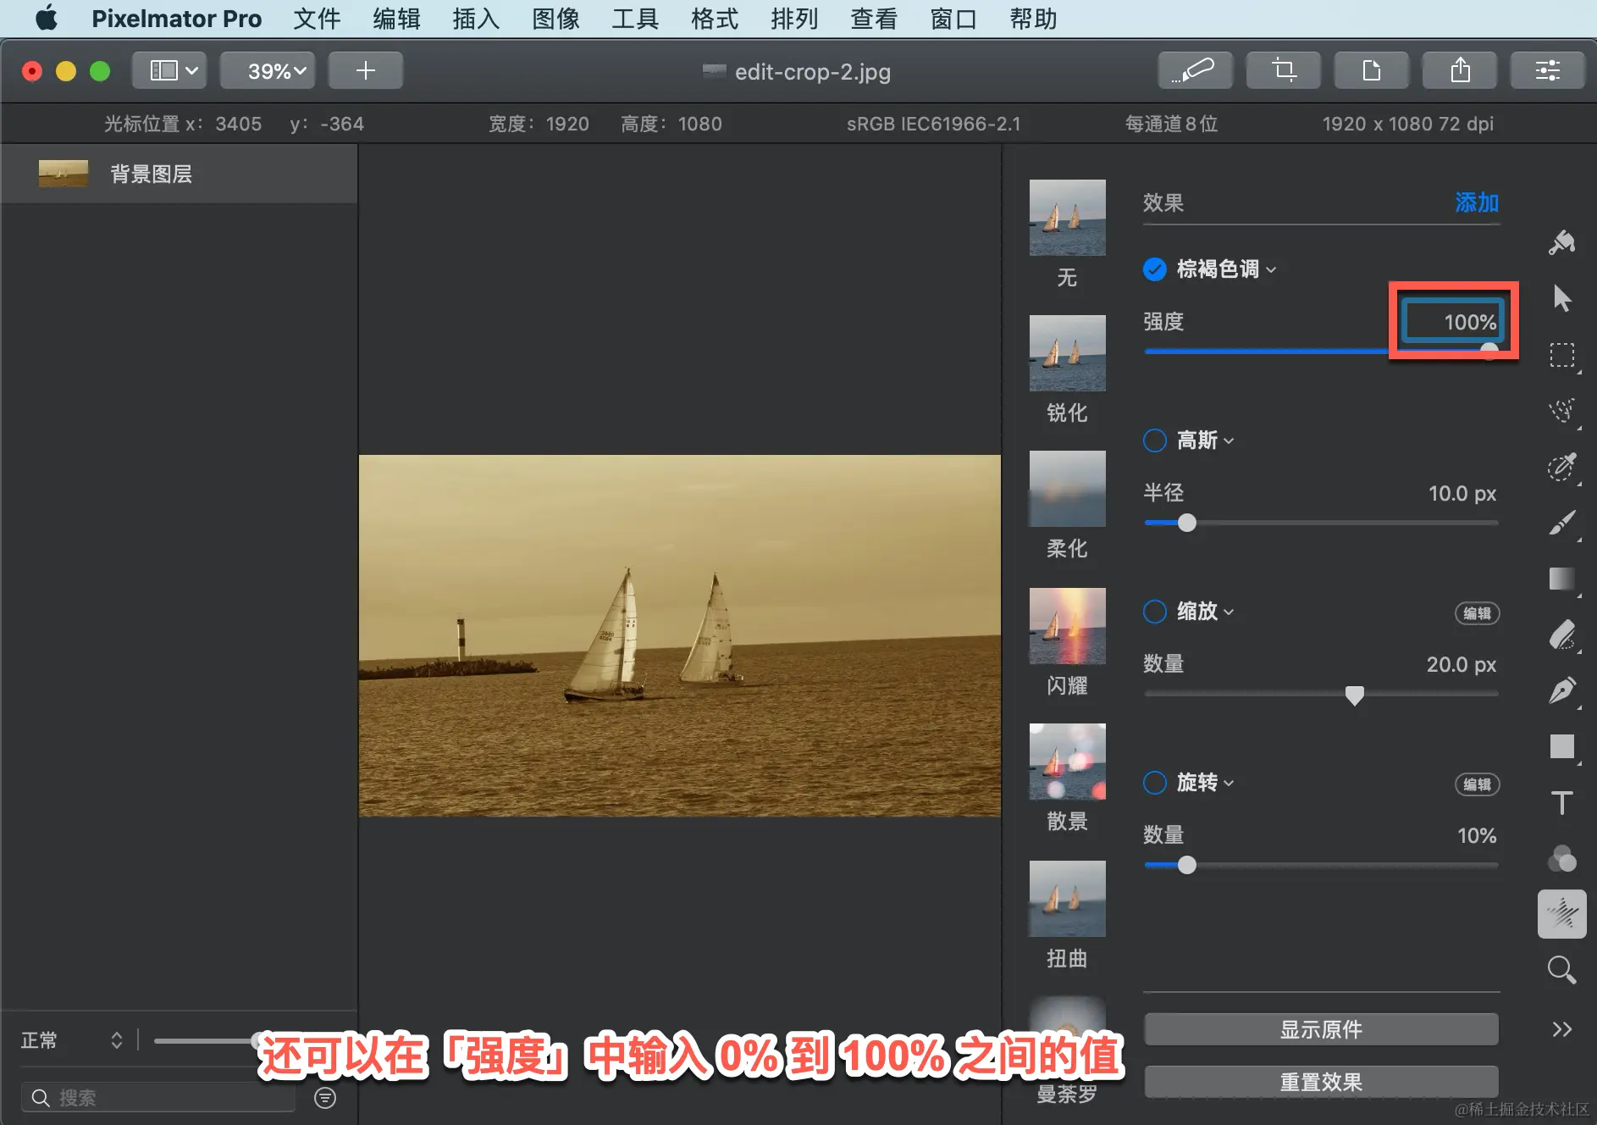Select the Style paint bucket tool
1597x1125 pixels.
(x=1561, y=242)
